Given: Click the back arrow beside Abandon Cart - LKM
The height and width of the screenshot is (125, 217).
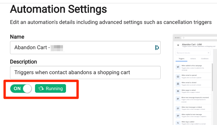Looking at the screenshot, I should pyautogui.click(x=178, y=45).
